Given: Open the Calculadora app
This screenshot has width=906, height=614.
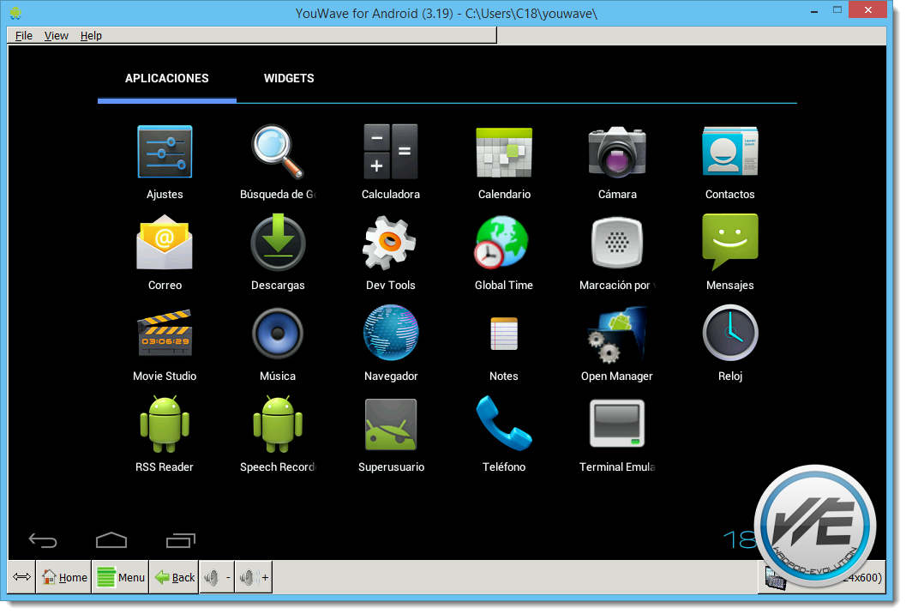Looking at the screenshot, I should coord(391,152).
